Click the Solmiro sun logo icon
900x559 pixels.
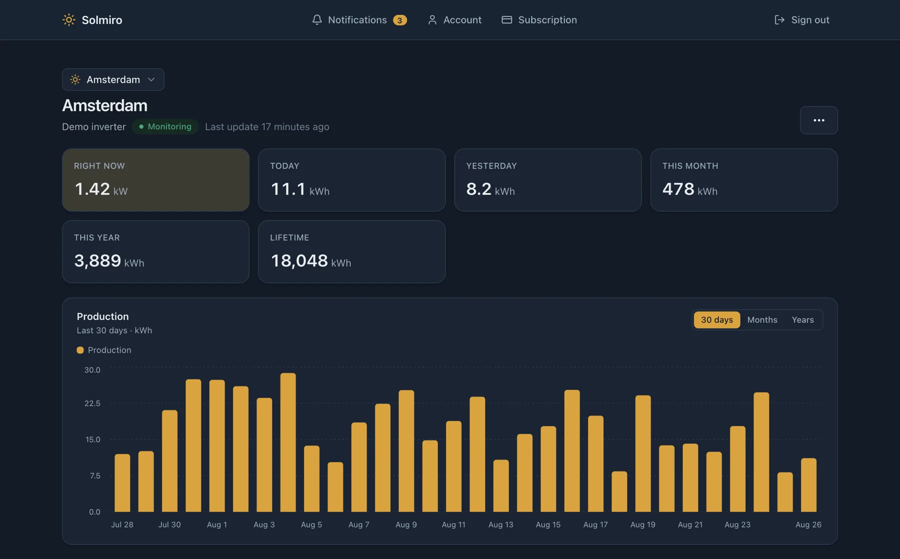point(68,19)
